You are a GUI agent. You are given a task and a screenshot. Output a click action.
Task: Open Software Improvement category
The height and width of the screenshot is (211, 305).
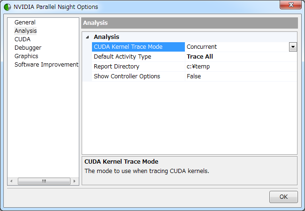coord(46,64)
